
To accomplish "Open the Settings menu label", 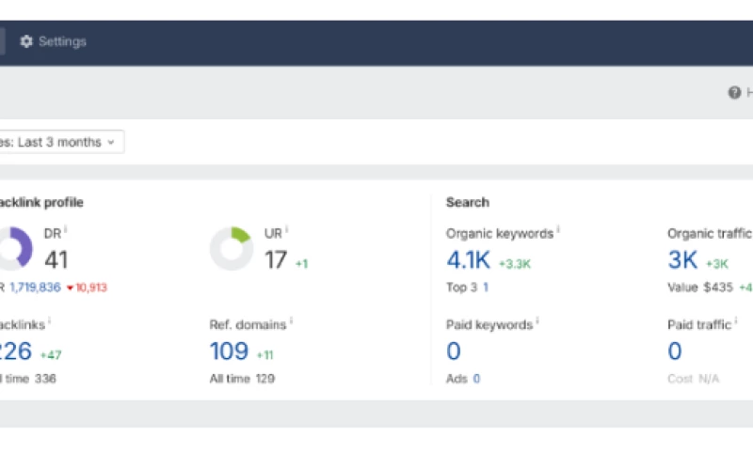I will pos(62,41).
